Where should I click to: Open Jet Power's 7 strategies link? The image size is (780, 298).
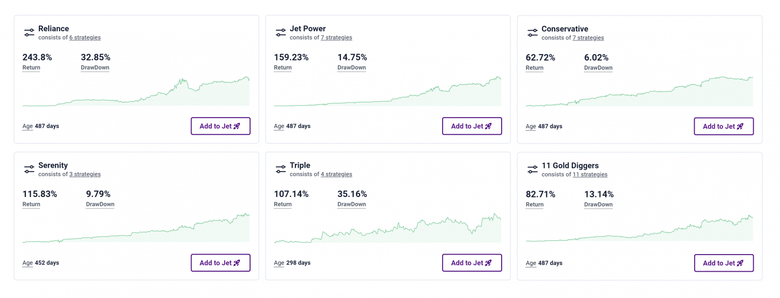point(336,38)
